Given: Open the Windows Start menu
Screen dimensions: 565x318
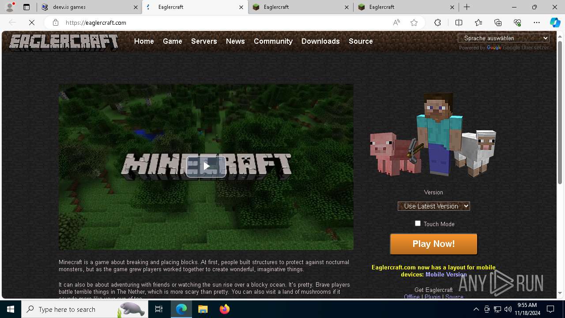Looking at the screenshot, I should [x=11, y=309].
